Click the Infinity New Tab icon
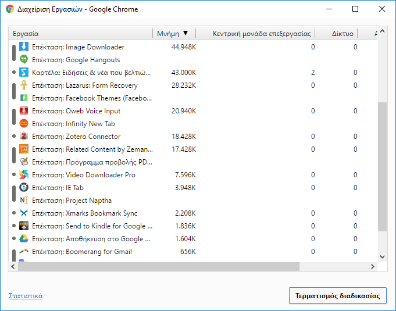Screen dimensions: 396x311 click(24, 124)
